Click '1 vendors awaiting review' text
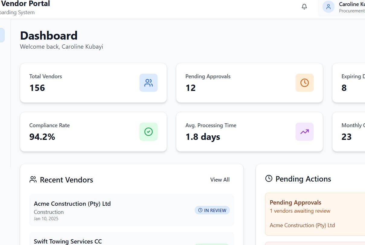 (x=300, y=211)
